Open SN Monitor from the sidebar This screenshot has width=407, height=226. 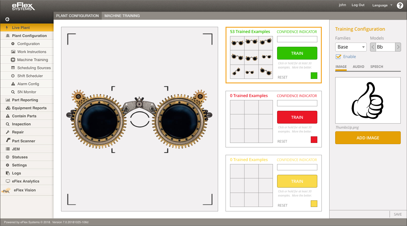coord(27,92)
